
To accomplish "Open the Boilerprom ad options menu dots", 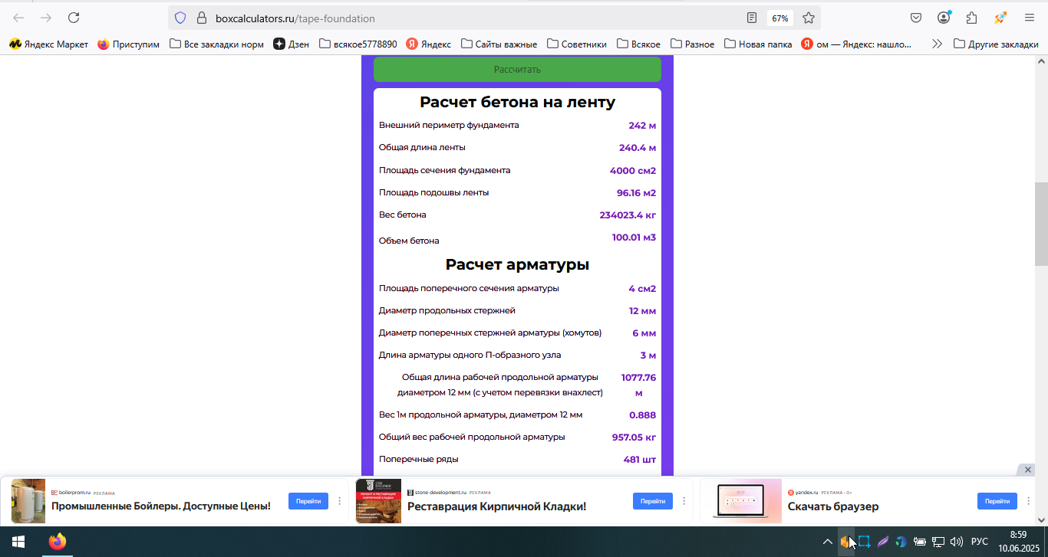I will coord(340,501).
